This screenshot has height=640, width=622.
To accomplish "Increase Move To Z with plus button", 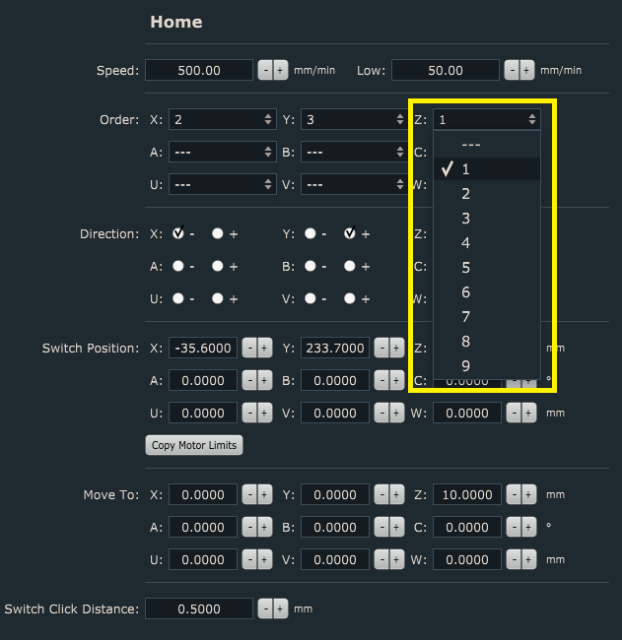I will coord(527,494).
